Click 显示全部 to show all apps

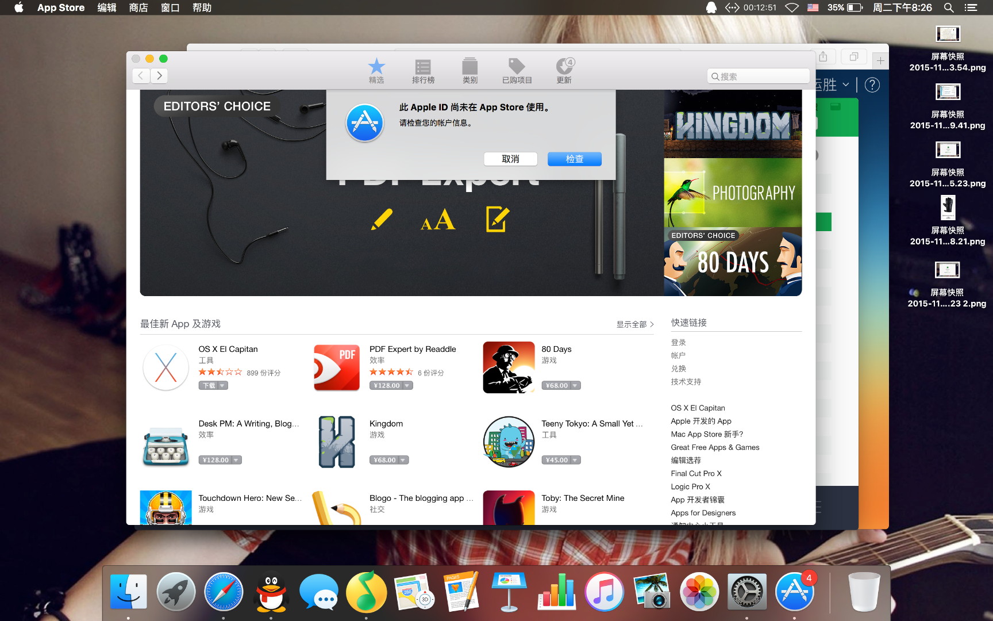click(635, 324)
